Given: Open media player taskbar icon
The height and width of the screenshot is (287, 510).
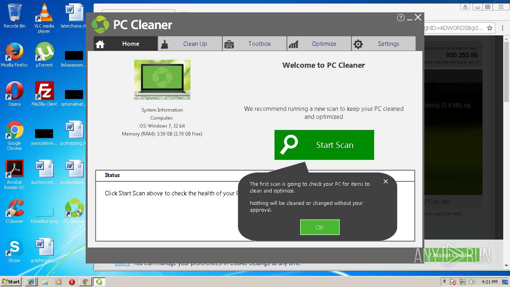Looking at the screenshot, I should (59, 282).
